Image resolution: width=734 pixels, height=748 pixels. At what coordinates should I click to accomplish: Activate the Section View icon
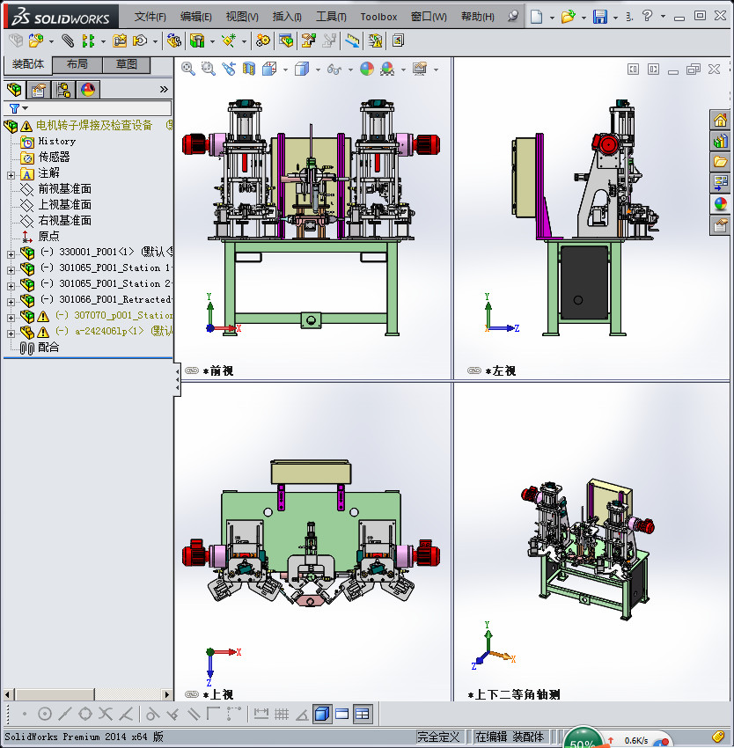(x=249, y=70)
